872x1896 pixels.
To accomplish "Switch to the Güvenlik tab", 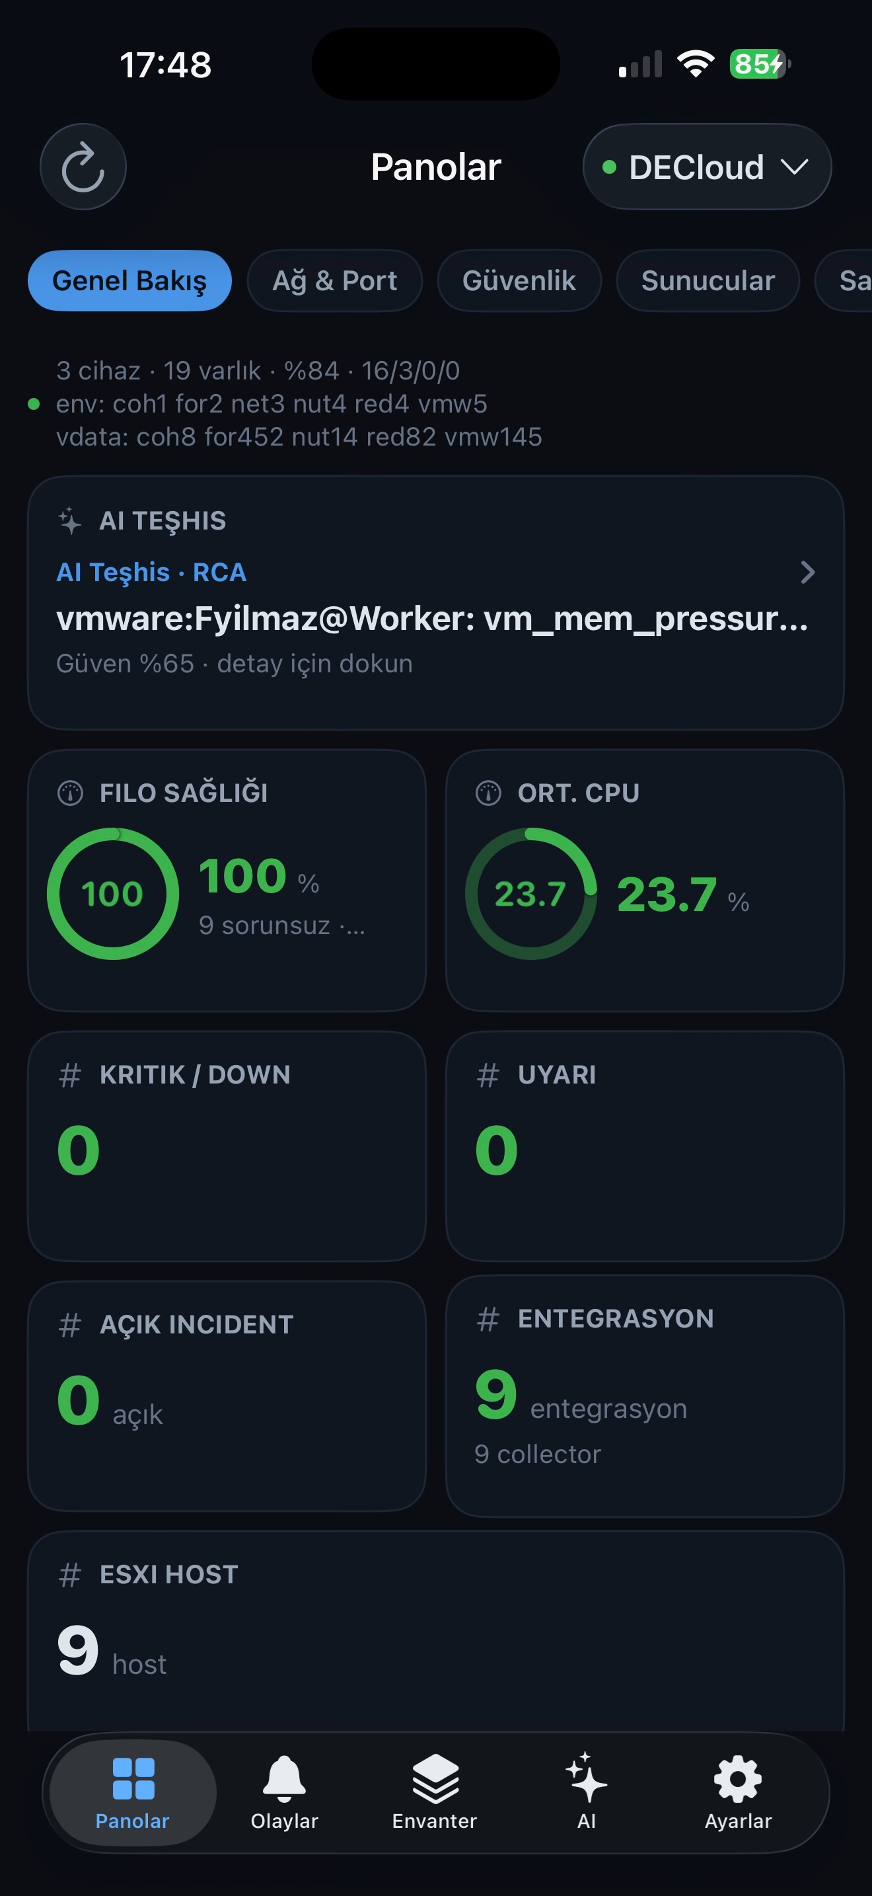I will [519, 280].
